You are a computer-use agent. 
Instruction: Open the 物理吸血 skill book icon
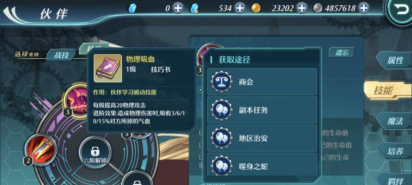[x=108, y=68]
